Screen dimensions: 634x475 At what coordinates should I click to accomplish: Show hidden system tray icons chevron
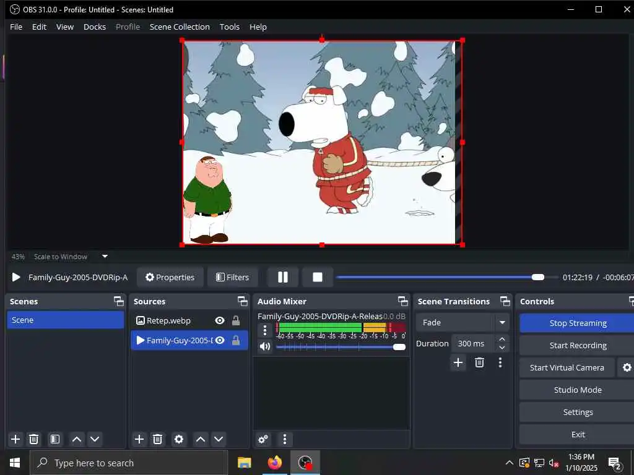point(510,463)
